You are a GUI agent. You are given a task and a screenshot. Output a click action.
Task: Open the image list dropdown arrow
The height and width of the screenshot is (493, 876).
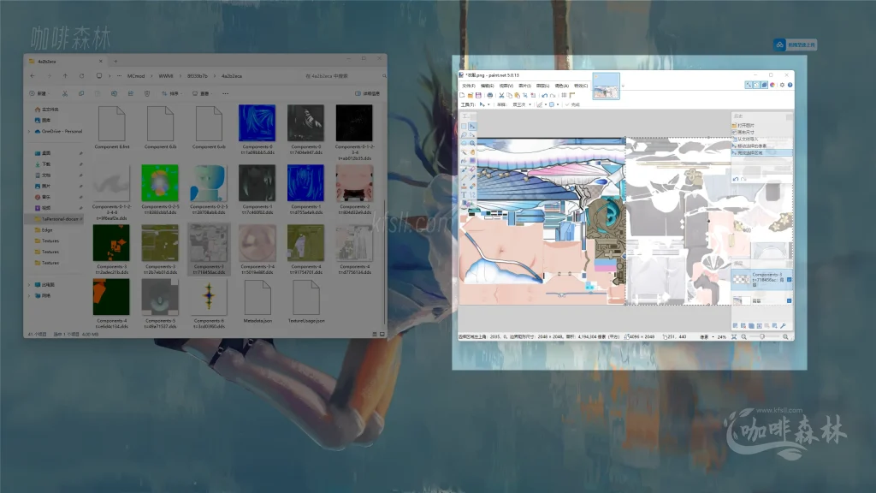click(x=623, y=86)
